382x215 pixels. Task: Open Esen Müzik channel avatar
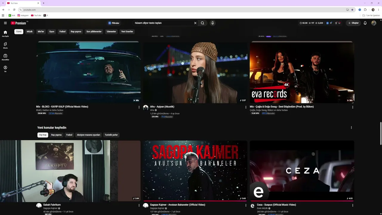coord(252,206)
